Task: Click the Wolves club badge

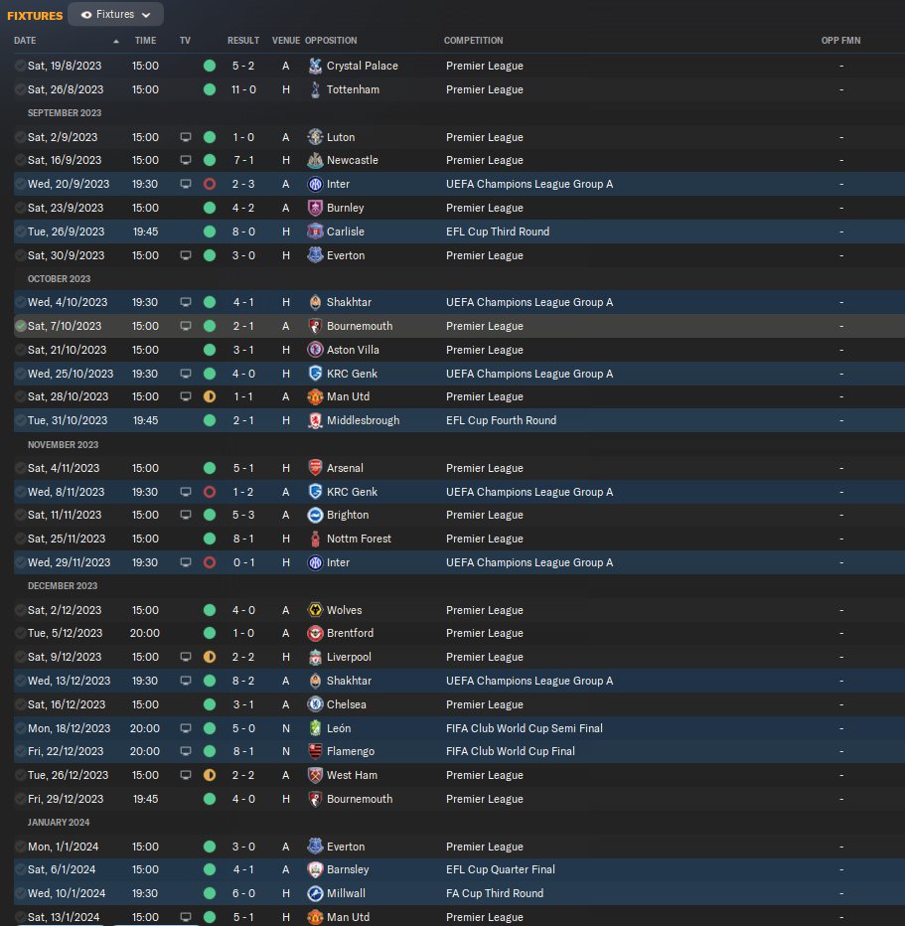Action: tap(315, 610)
